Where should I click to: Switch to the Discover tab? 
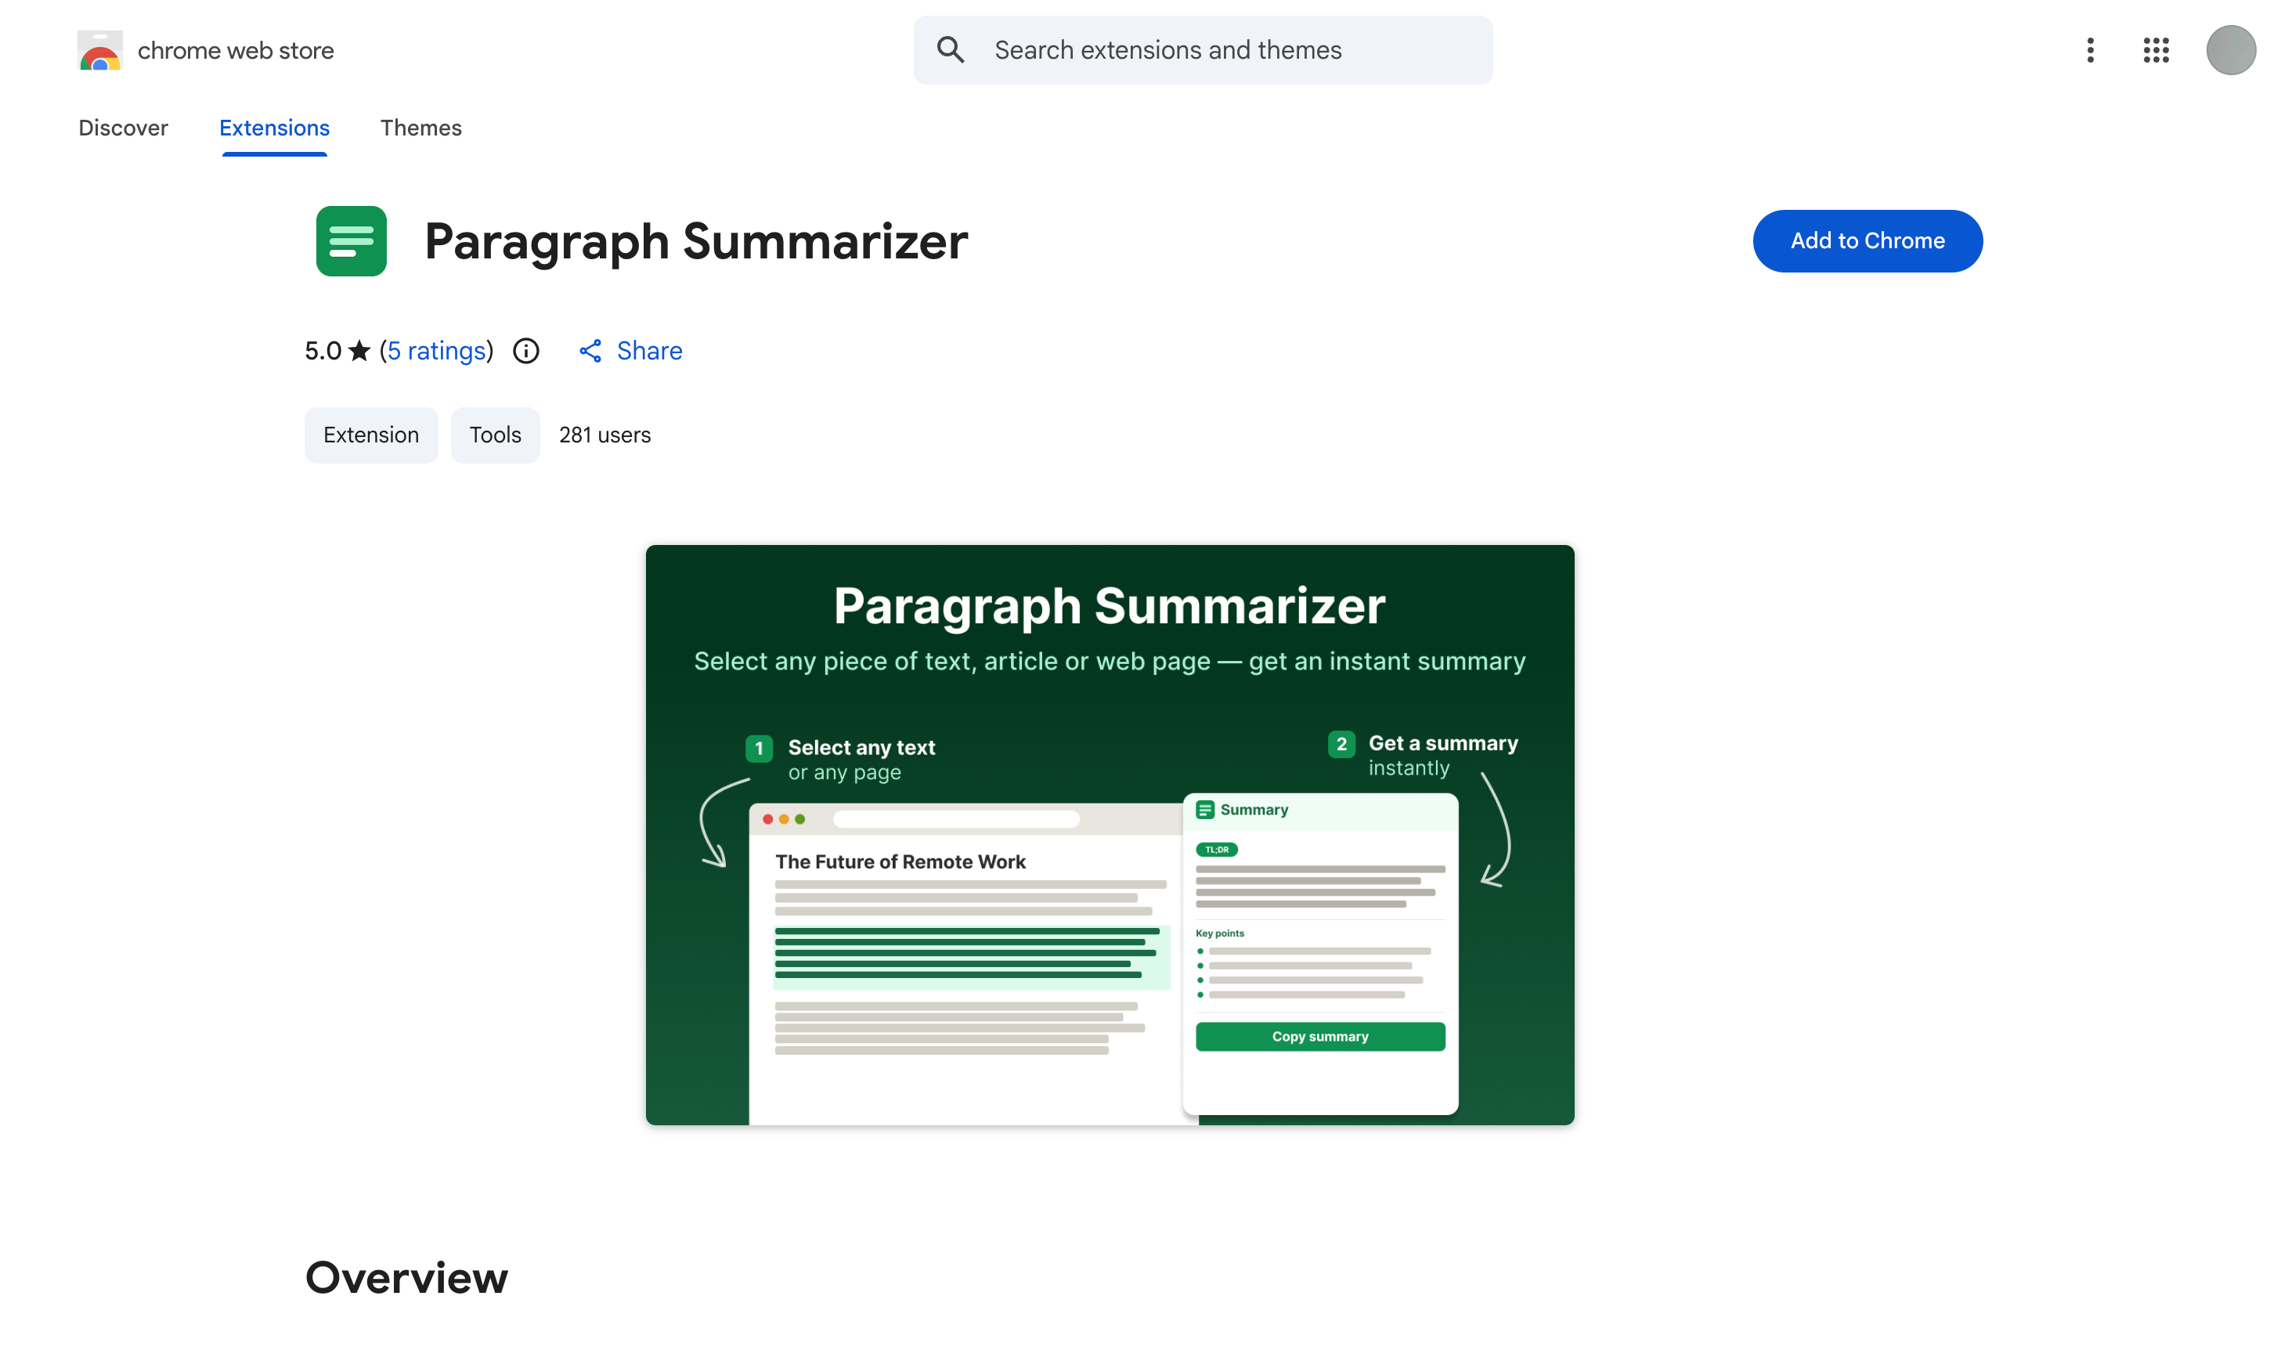point(123,128)
